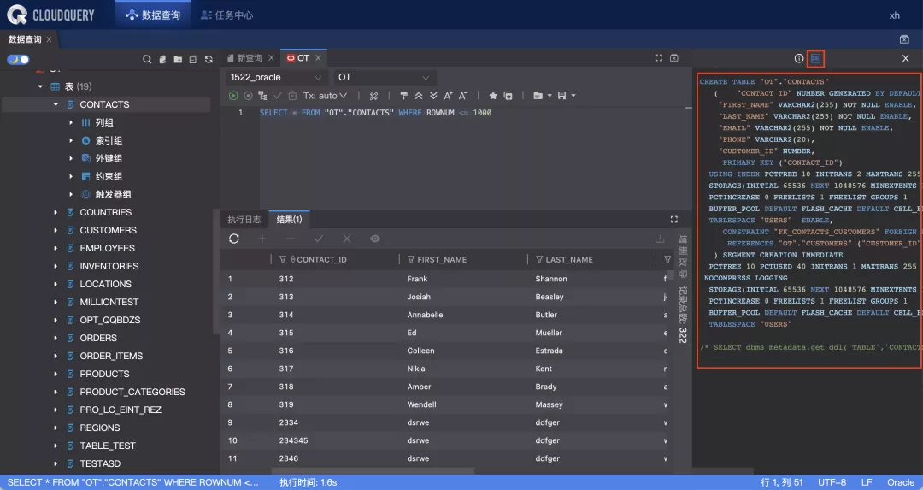Toggle the eye icon in the results toolbar
923x490 pixels.
click(x=375, y=239)
